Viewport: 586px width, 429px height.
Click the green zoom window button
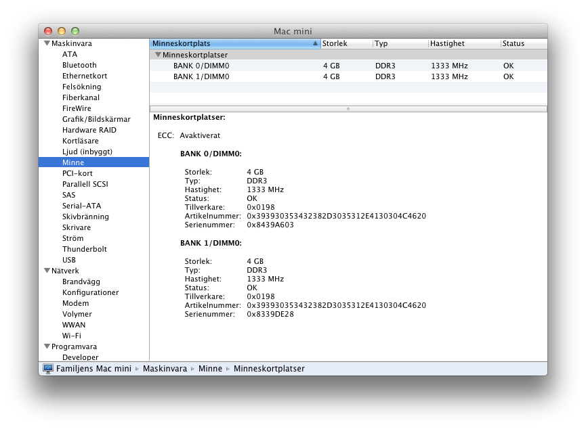[75, 31]
